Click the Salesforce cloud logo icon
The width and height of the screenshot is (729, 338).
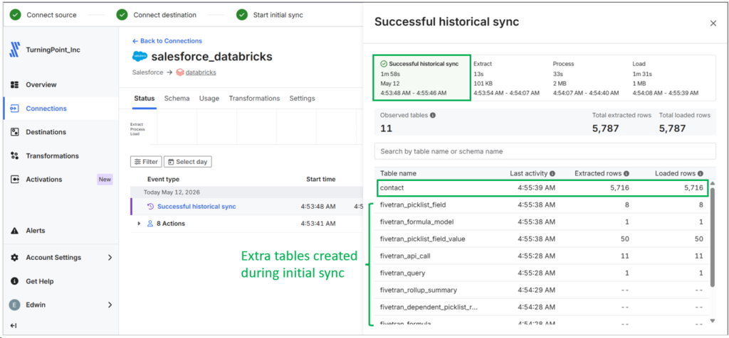(x=140, y=57)
